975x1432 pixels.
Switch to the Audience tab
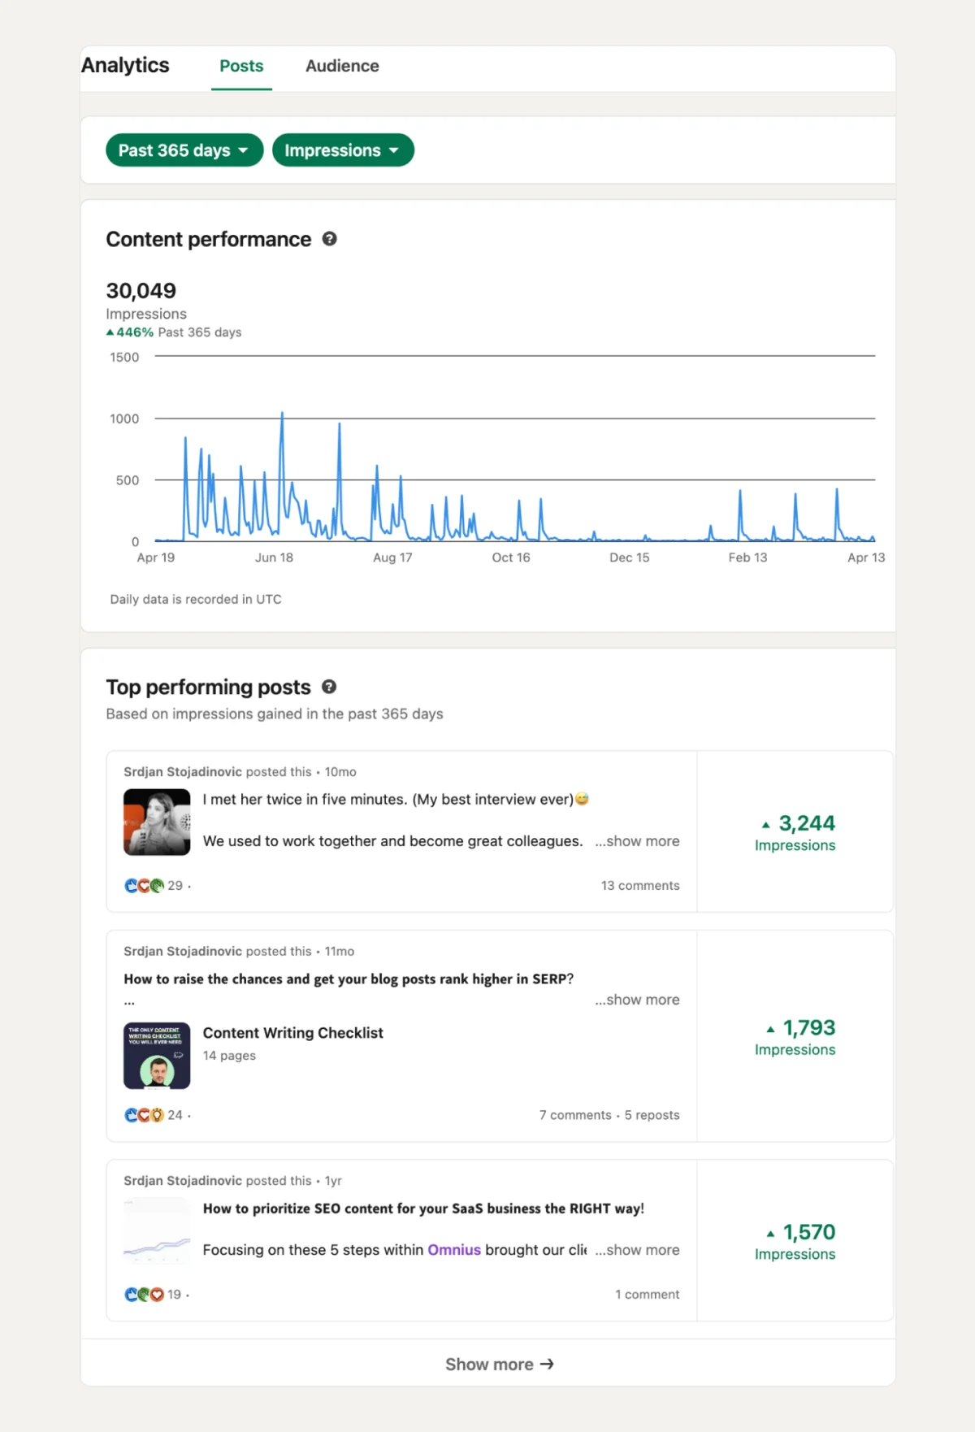pyautogui.click(x=341, y=66)
